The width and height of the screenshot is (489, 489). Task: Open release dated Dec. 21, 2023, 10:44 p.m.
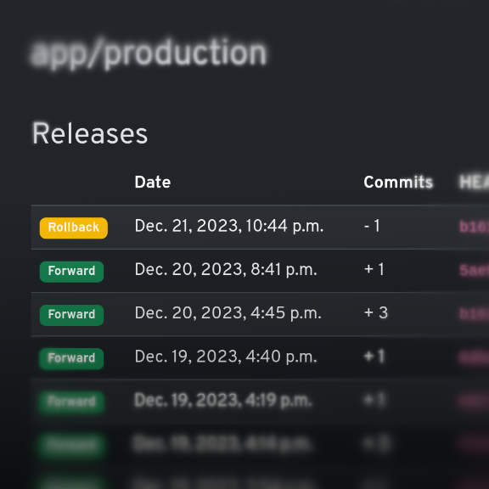(229, 226)
